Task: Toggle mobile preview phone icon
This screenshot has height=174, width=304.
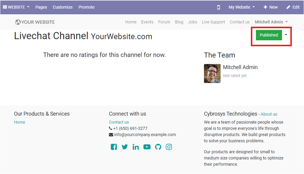Action: (x=218, y=7)
